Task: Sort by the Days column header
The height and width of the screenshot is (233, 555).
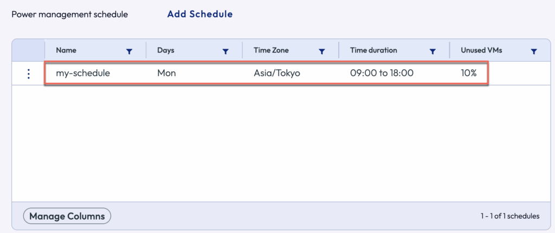Action: click(166, 50)
